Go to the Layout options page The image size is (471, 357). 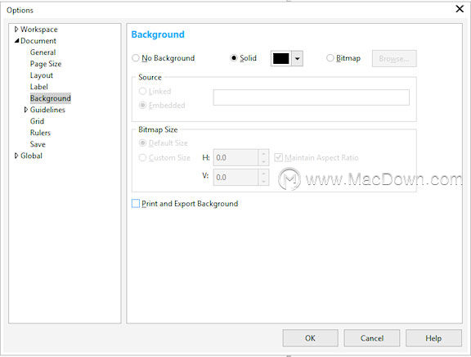42,75
